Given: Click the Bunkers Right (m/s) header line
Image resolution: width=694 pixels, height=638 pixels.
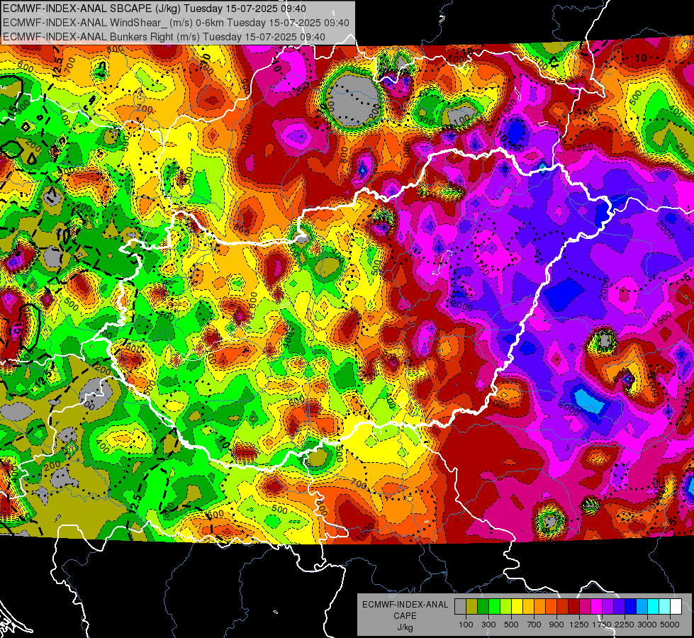Looking at the screenshot, I should click(x=164, y=37).
